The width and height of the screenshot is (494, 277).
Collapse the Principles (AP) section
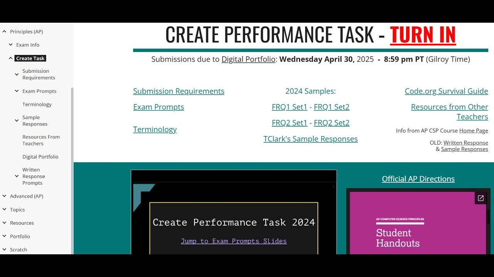5,32
